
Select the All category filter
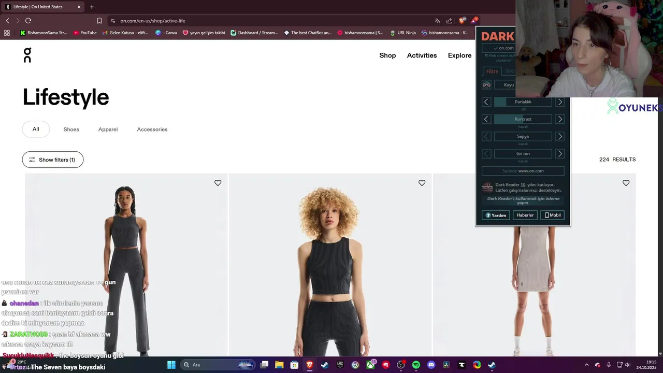[x=36, y=129]
